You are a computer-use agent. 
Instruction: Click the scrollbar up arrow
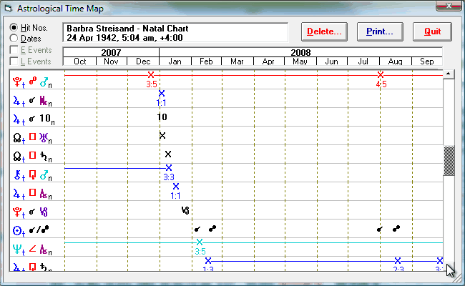tap(449, 74)
